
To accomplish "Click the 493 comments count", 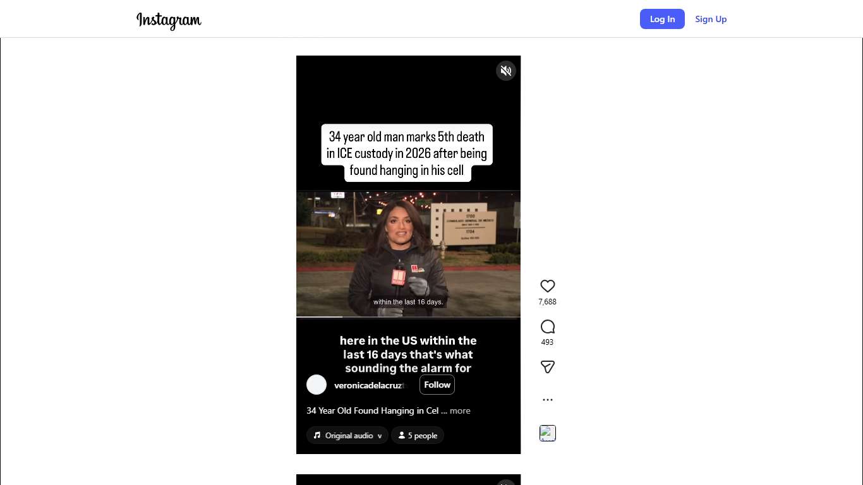I will (548, 342).
